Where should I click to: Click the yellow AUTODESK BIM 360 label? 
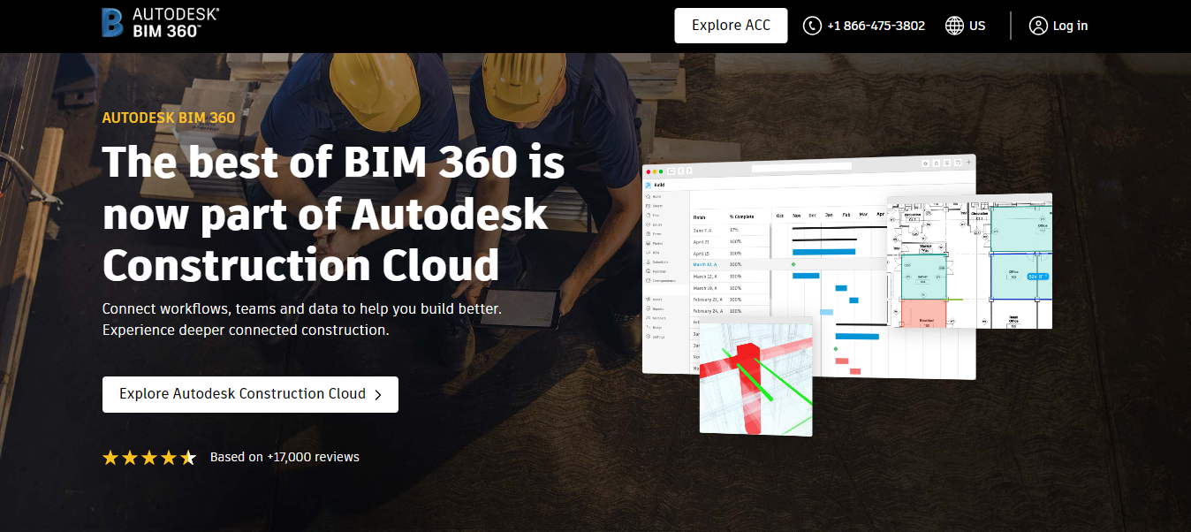click(x=169, y=118)
